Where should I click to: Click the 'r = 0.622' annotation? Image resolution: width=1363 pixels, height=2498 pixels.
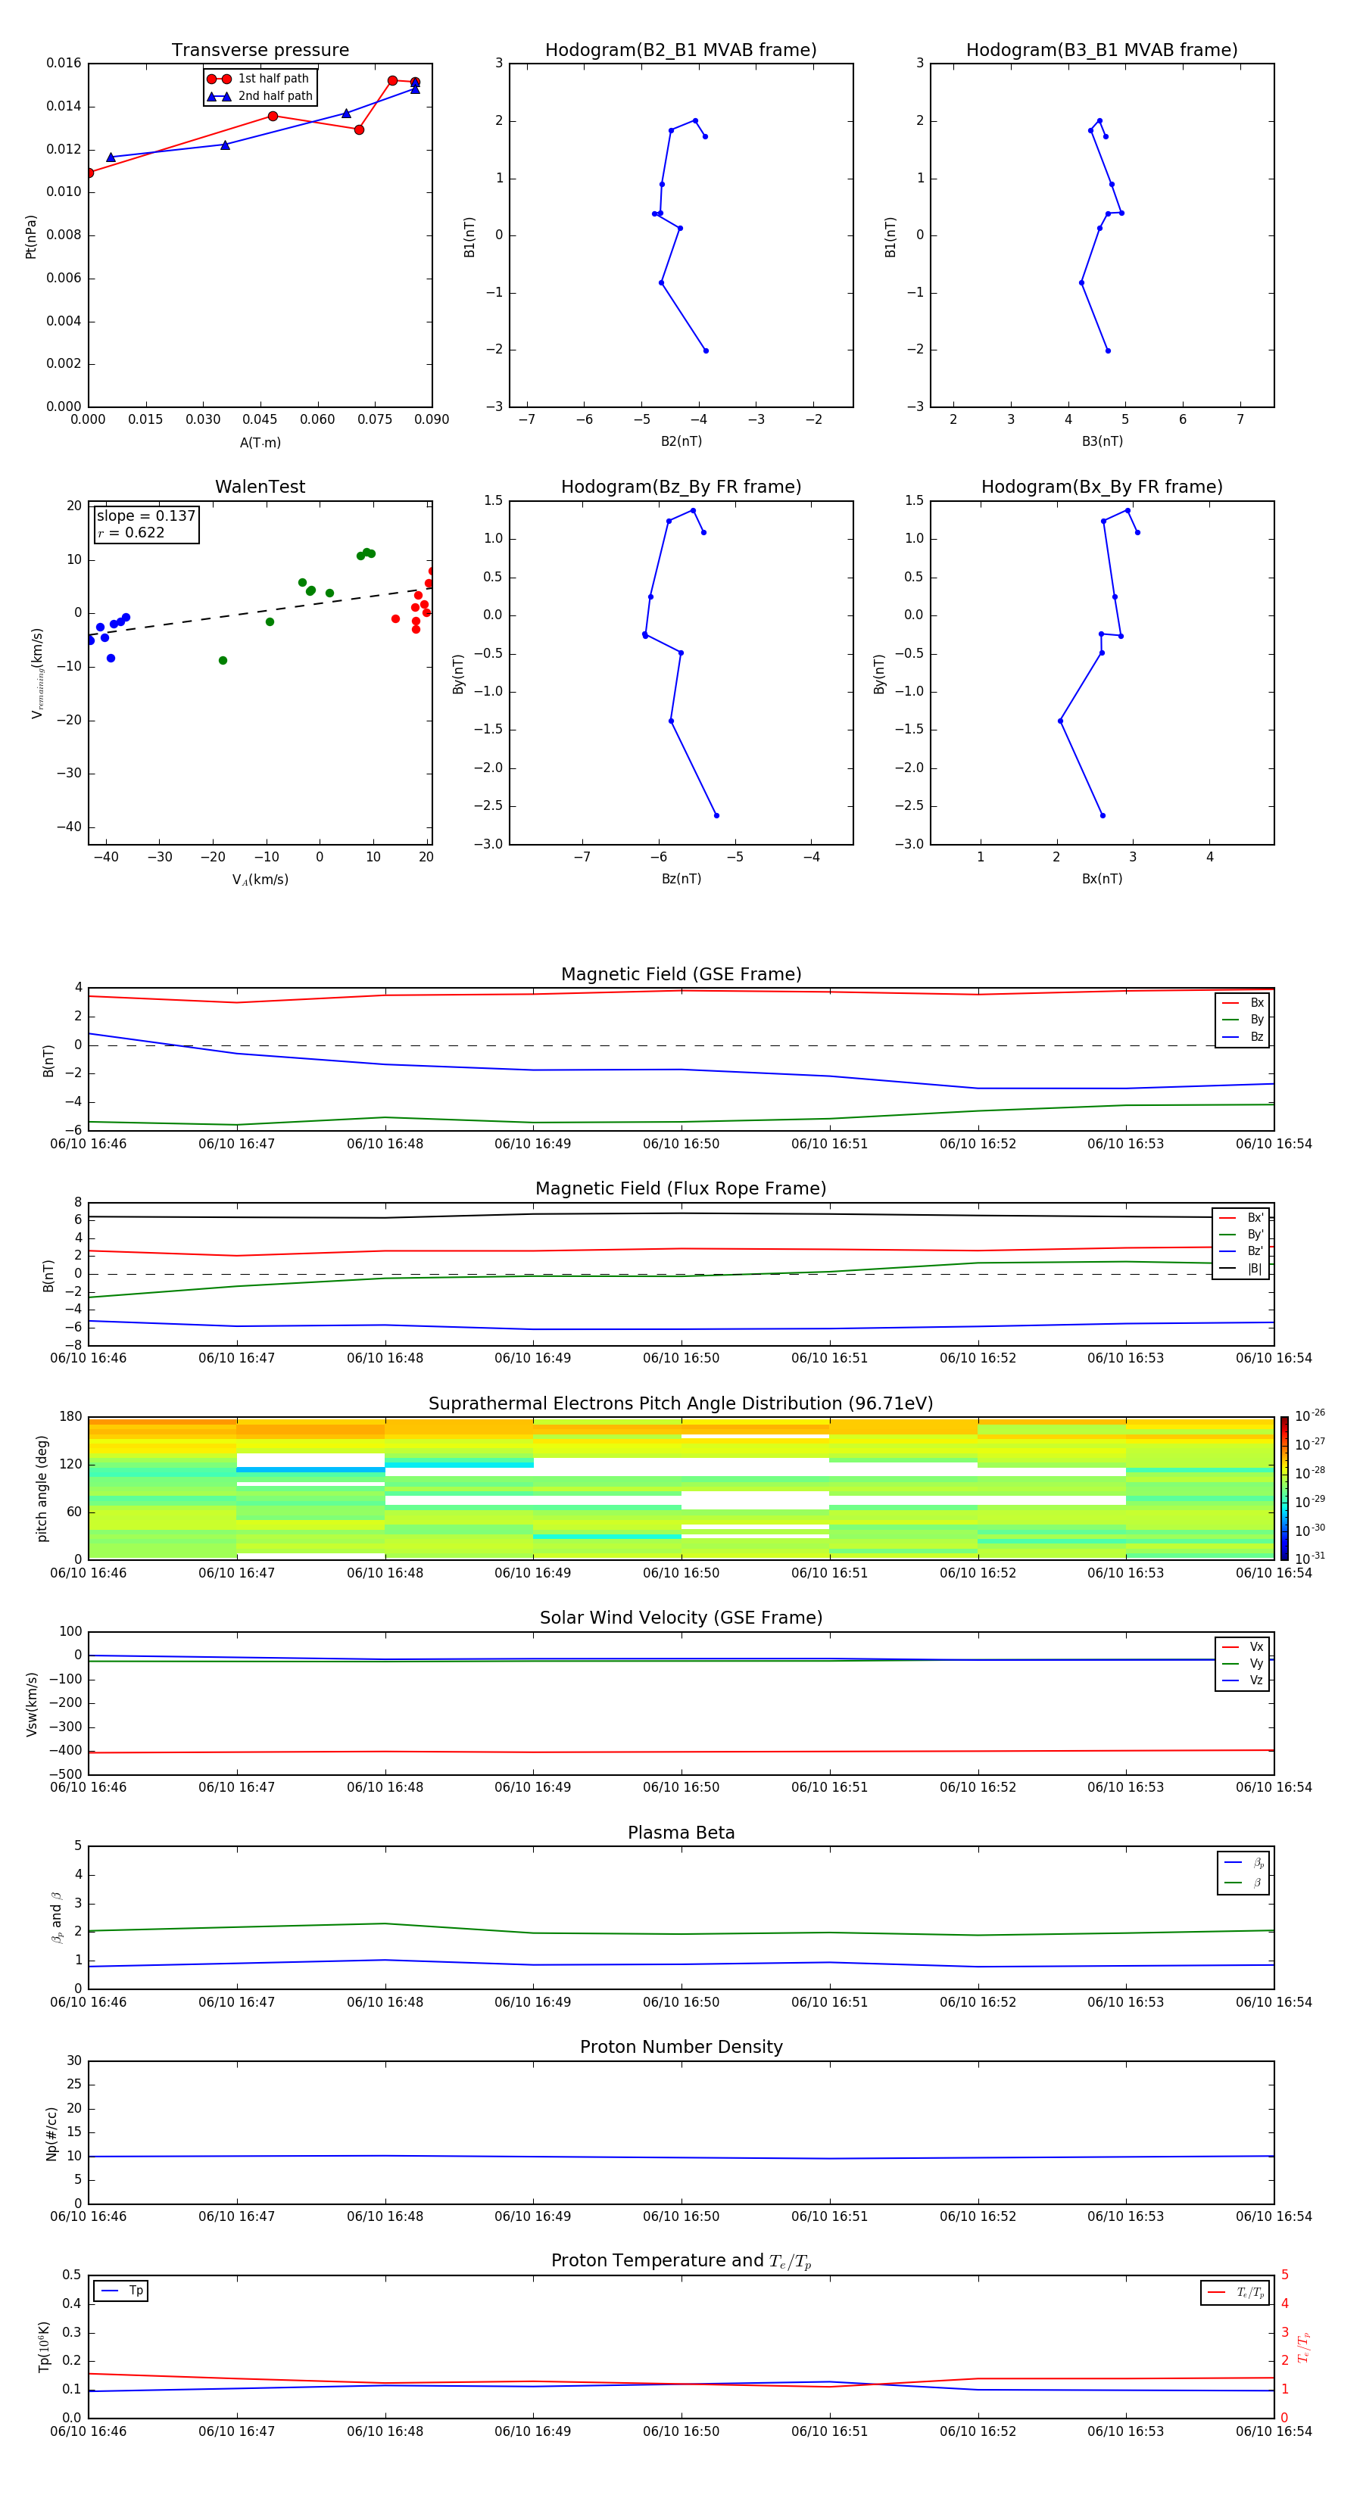tap(131, 532)
